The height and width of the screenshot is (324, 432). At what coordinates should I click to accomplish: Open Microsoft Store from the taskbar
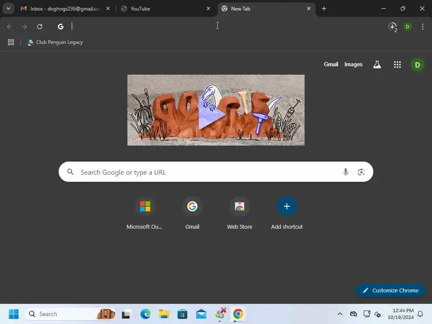click(x=182, y=314)
